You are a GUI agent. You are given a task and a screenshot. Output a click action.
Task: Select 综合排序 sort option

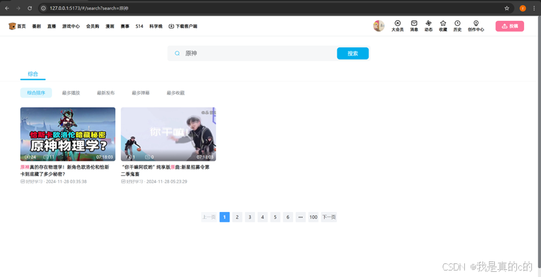(36, 93)
